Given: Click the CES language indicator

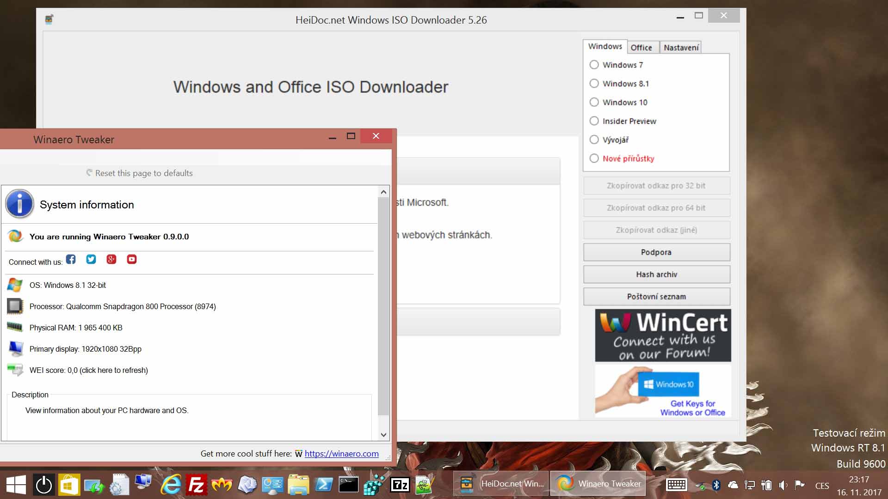Looking at the screenshot, I should 822,486.
